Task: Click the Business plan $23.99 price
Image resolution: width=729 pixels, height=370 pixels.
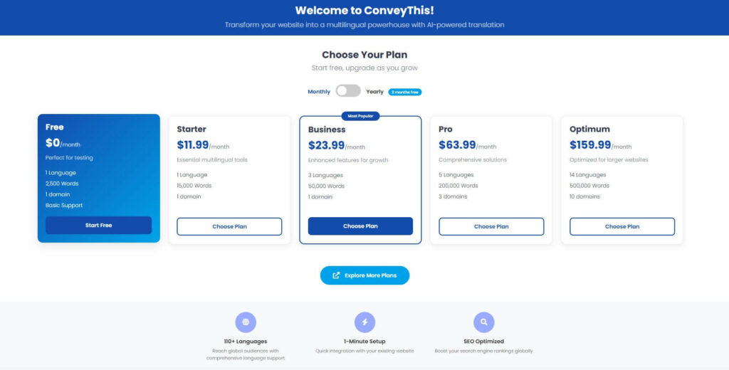Action: click(x=327, y=145)
